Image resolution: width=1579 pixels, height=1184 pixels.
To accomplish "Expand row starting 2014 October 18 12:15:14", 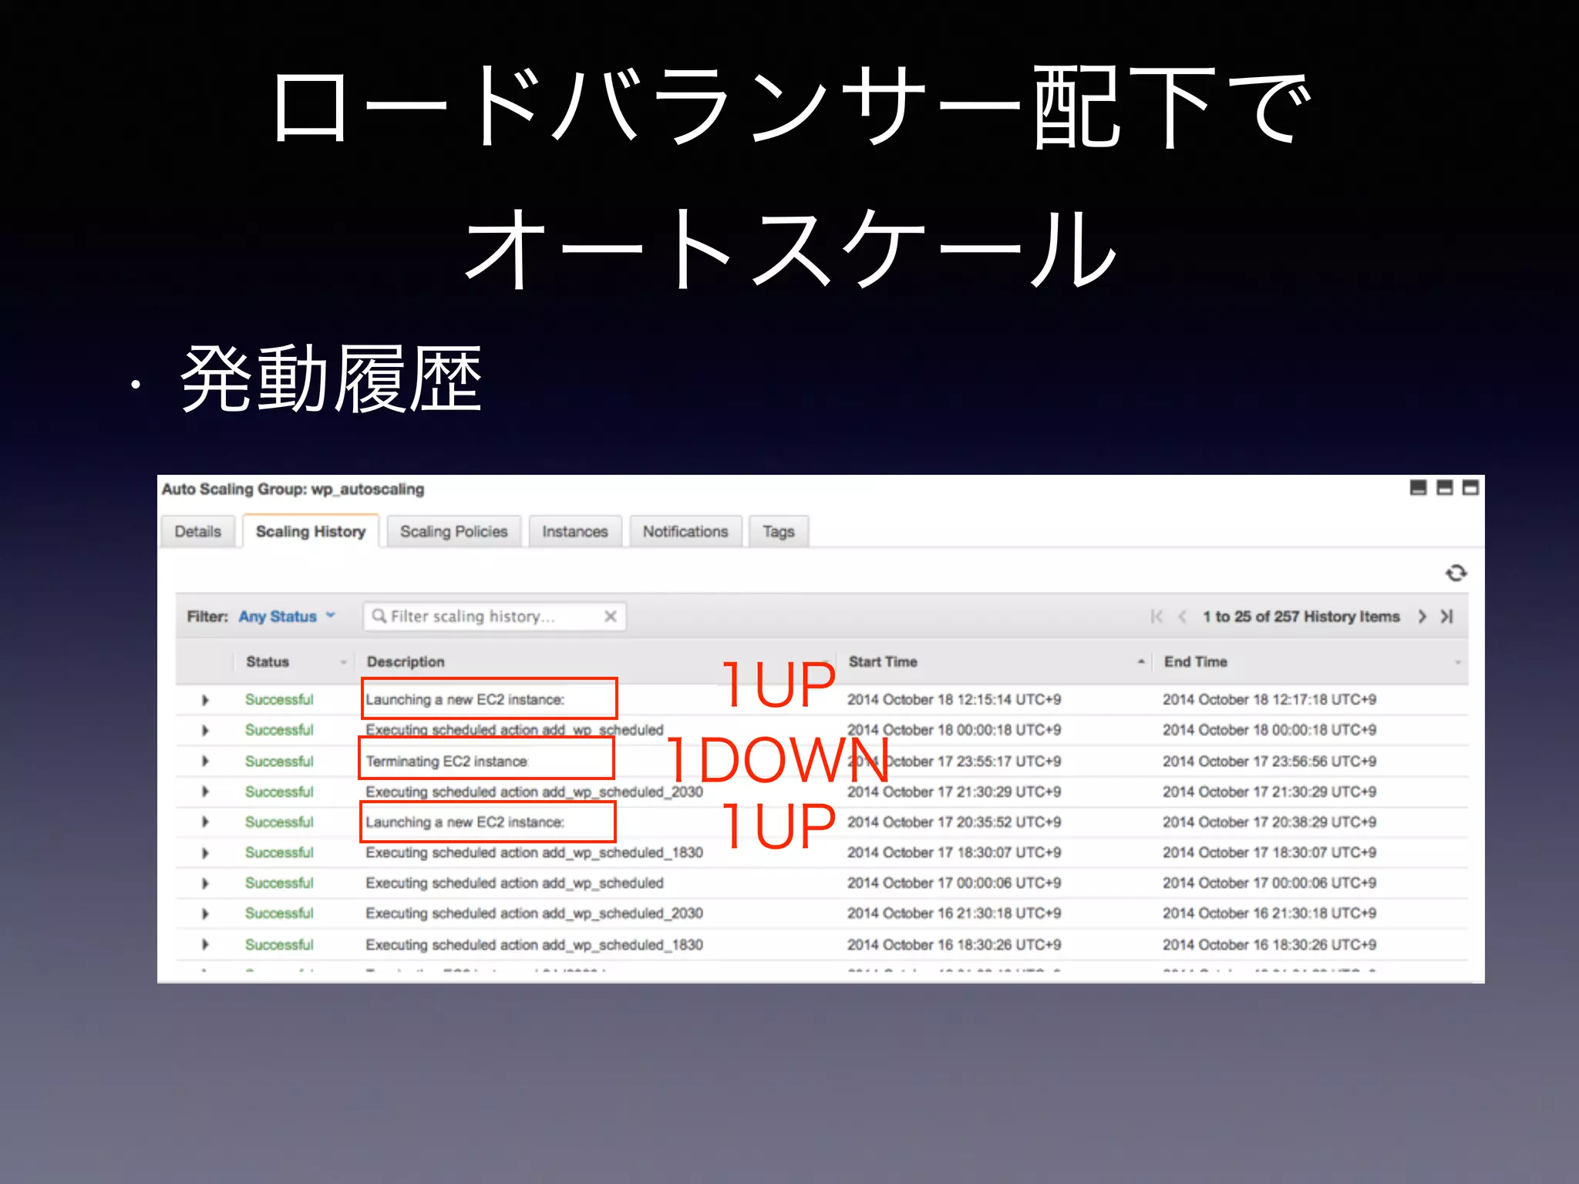I will click(205, 700).
